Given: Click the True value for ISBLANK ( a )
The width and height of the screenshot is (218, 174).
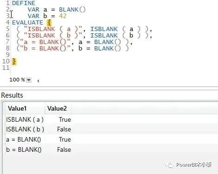Looking at the screenshot, I should pyautogui.click(x=65, y=119).
